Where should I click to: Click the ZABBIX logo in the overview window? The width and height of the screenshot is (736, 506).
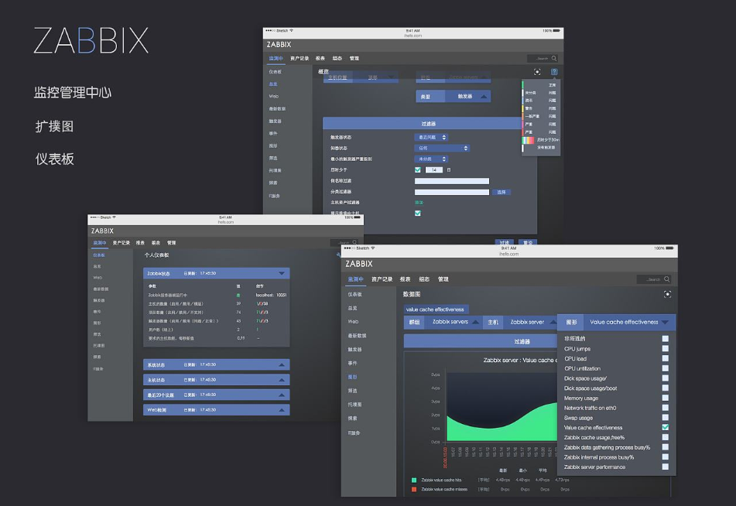(279, 45)
